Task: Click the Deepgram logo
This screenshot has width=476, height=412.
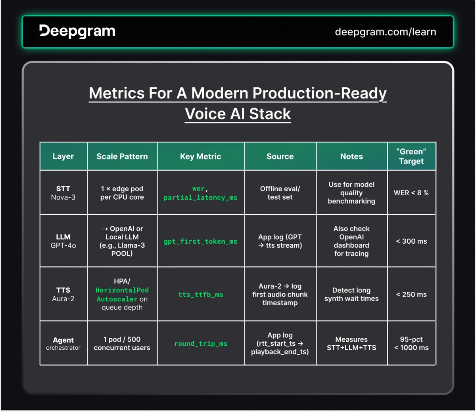Action: (x=77, y=31)
